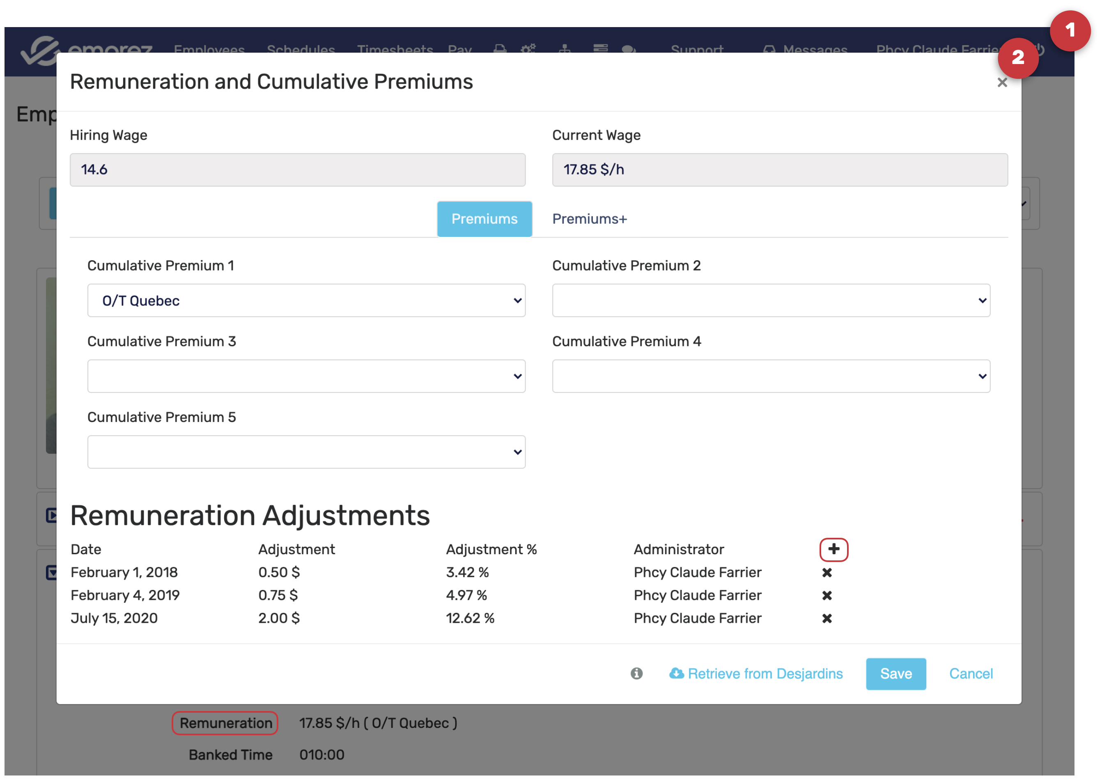
Task: Click the Cancel link
Action: coord(970,673)
